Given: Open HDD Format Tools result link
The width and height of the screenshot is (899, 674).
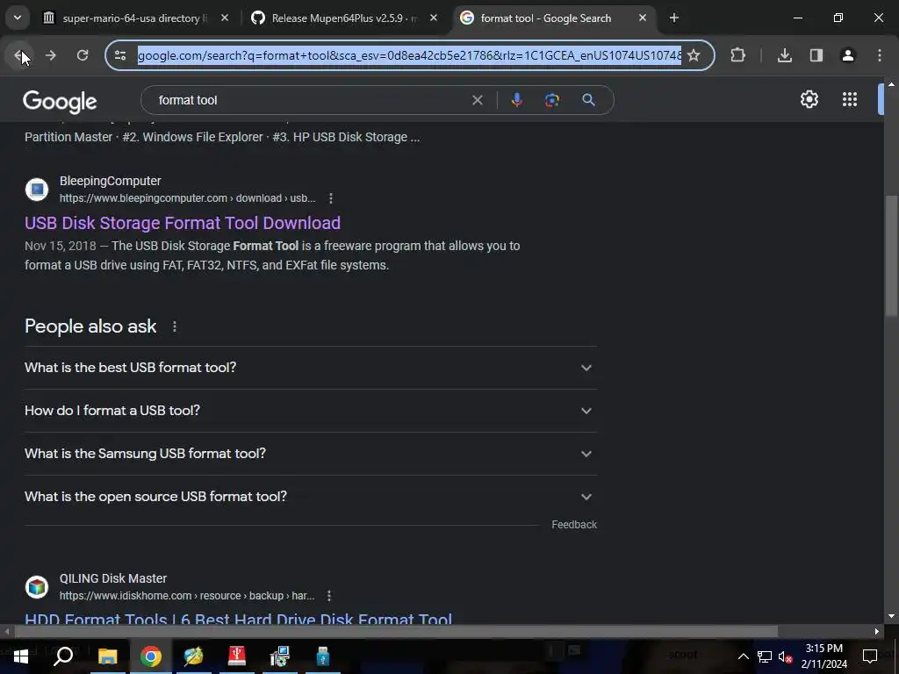Looking at the screenshot, I should pyautogui.click(x=239, y=619).
